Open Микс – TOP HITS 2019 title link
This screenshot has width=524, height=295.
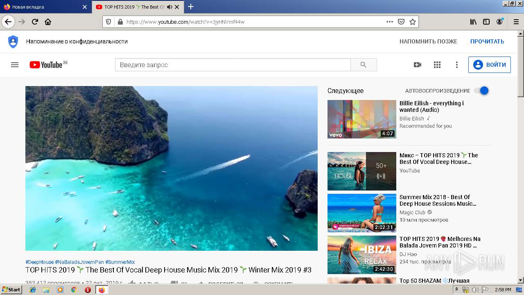pos(439,159)
